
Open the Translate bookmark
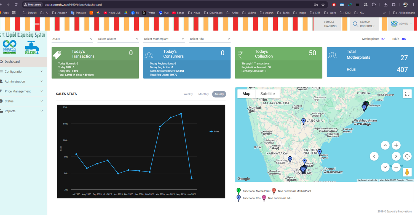pyautogui.click(x=78, y=13)
